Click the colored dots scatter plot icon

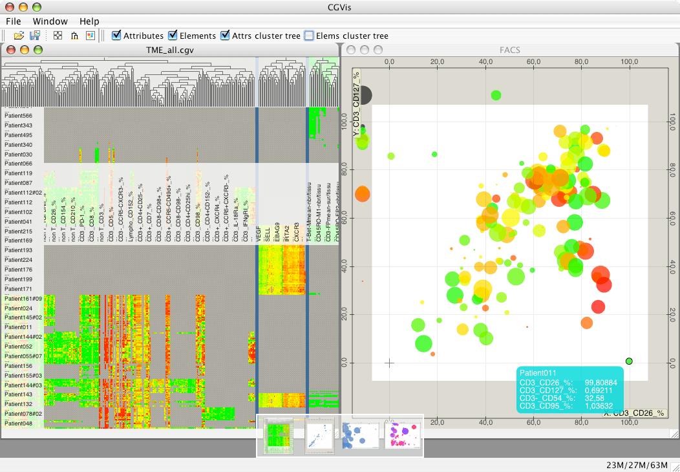pos(90,36)
